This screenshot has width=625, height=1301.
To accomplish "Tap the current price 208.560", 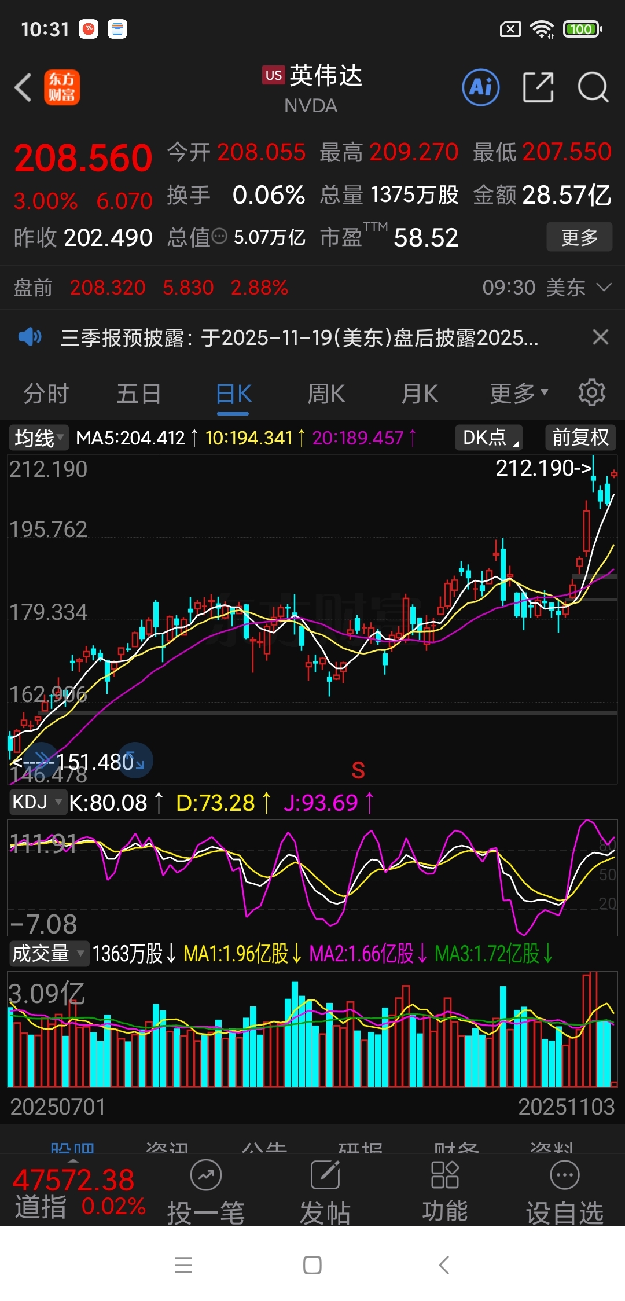I will point(83,158).
